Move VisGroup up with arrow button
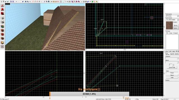This screenshot has width=179, height=100. click(176, 51)
